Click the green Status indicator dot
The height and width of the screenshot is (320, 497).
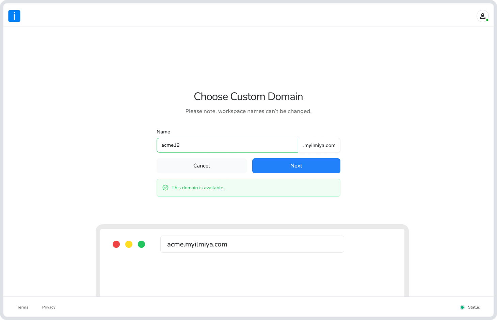pos(462,307)
